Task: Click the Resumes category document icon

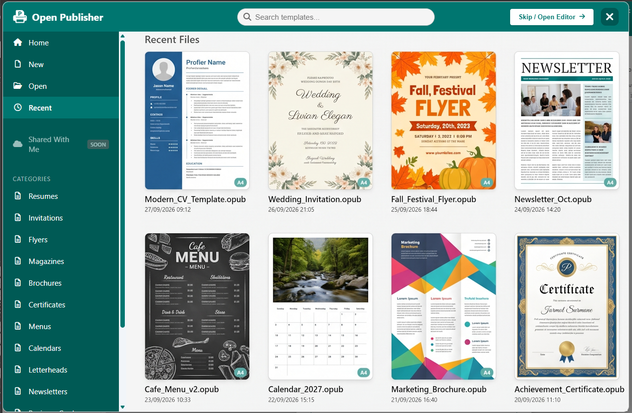Action: (x=18, y=196)
